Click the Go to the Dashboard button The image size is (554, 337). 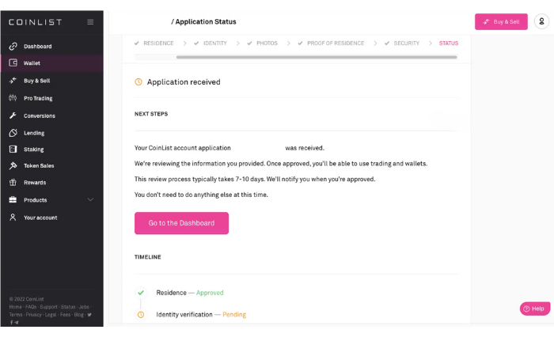[181, 223]
